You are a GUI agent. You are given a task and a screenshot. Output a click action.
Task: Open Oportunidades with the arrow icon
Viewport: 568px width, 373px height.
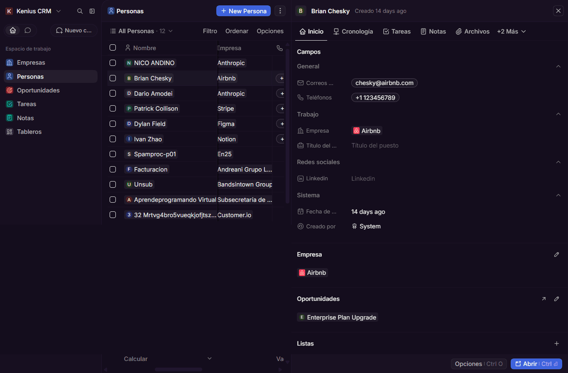click(x=544, y=299)
